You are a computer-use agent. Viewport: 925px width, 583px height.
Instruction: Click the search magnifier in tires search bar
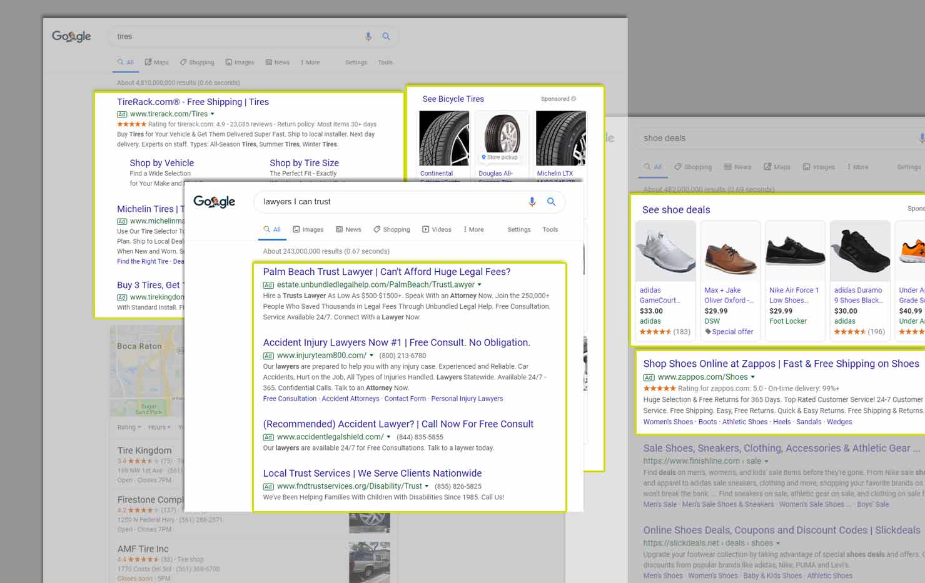pyautogui.click(x=387, y=36)
